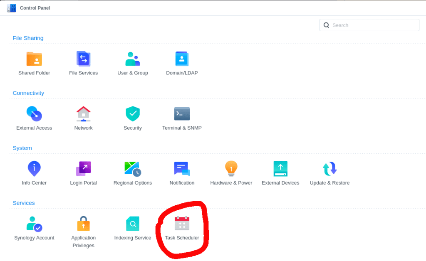Open the Synology Account icon

click(34, 224)
